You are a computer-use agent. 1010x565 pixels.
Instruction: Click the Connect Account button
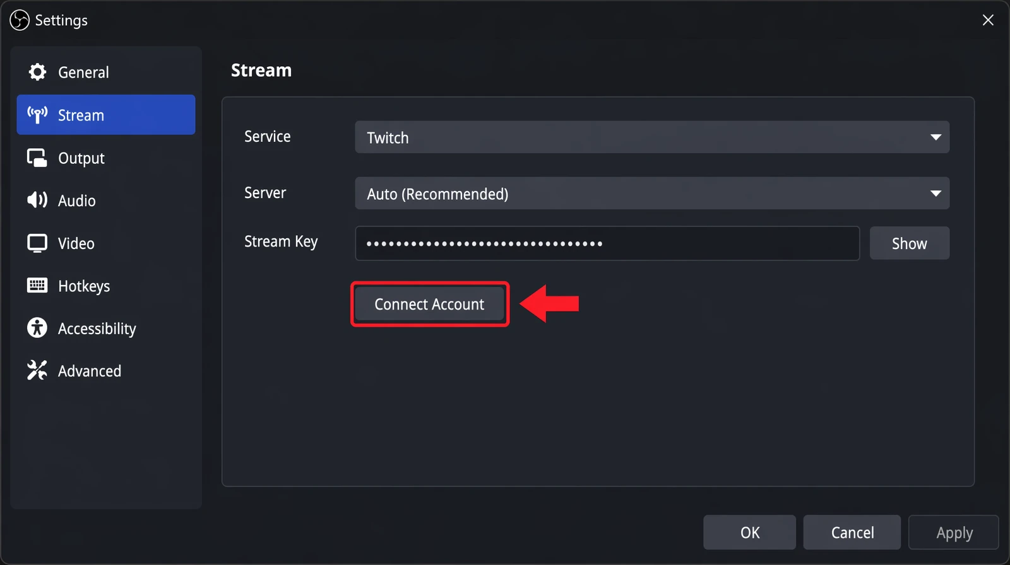[429, 303]
